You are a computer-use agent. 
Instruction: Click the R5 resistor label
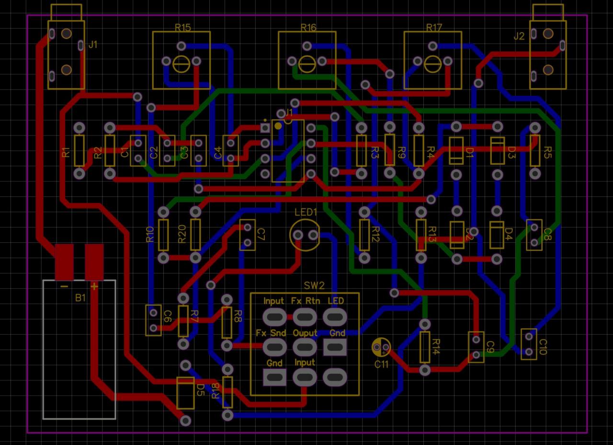pos(548,152)
